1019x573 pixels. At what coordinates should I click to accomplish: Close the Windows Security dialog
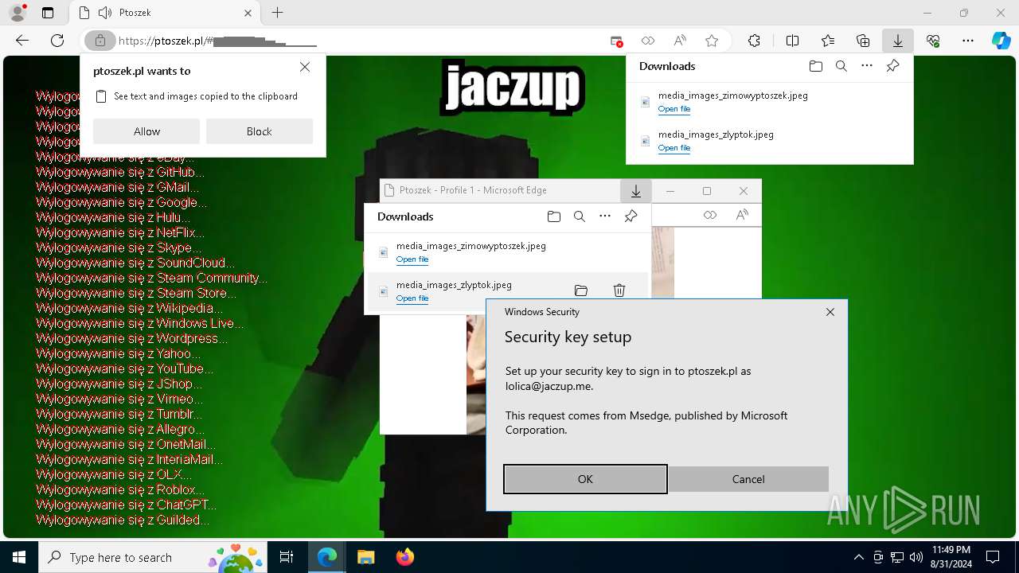tap(830, 312)
